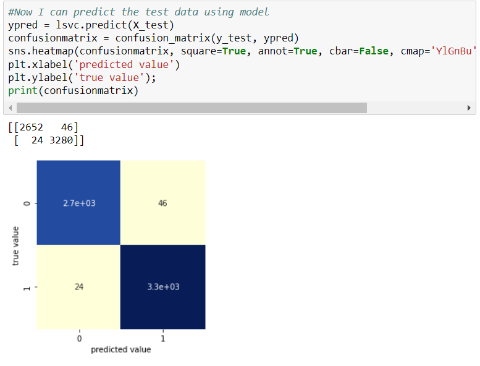This screenshot has height=366, width=480.
Task: Click the x-axis tick label 0
Action: [x=79, y=338]
